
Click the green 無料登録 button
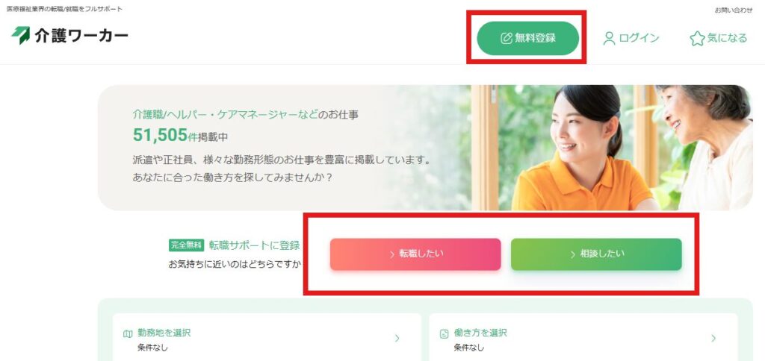pyautogui.click(x=528, y=38)
